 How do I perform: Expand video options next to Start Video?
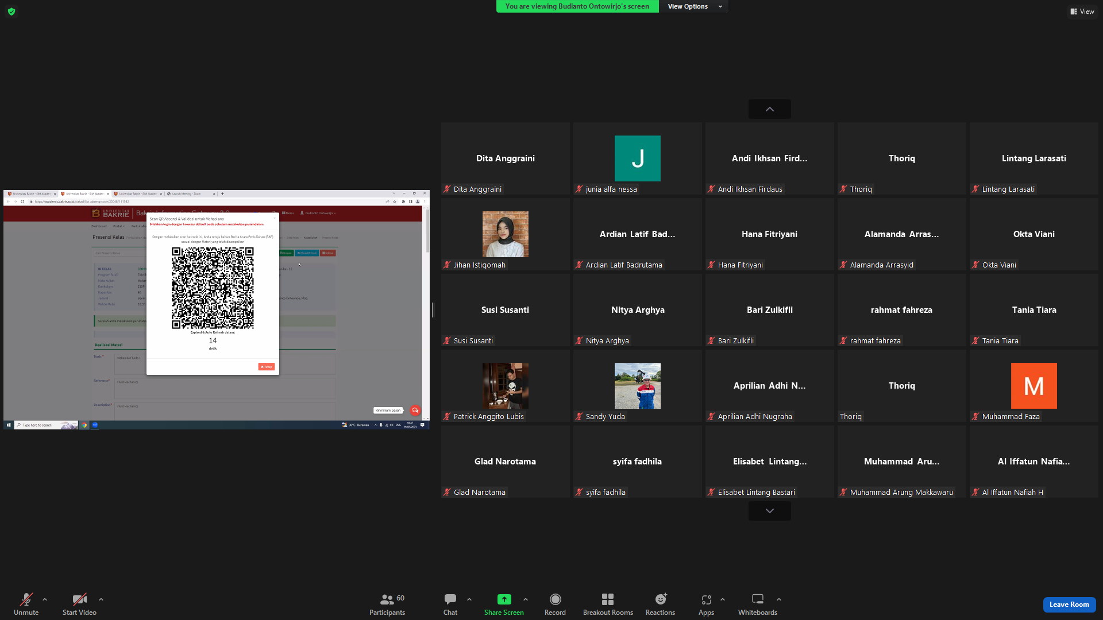point(101,599)
